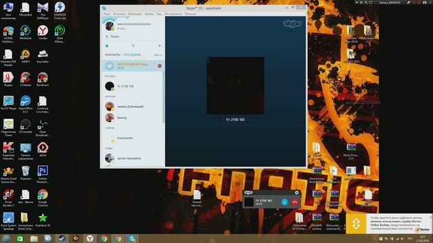Image resolution: width=433 pixels, height=243 pixels.
Task: Click Steam icon in the taskbar
Action: [62, 238]
